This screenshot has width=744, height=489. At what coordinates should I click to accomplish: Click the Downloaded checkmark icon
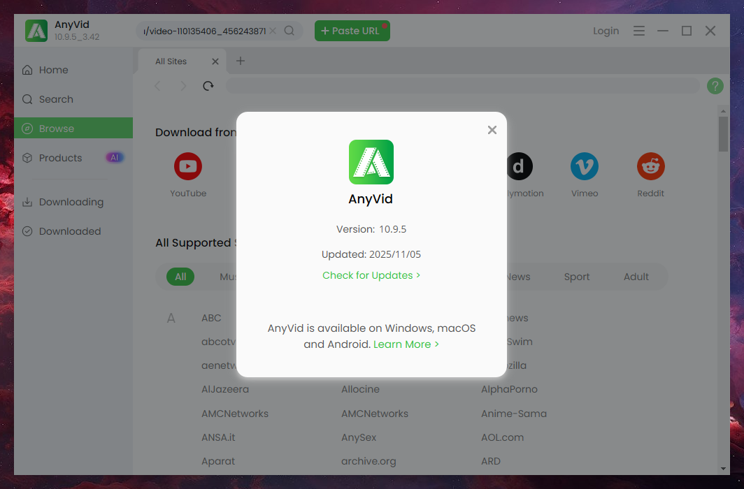(x=27, y=231)
